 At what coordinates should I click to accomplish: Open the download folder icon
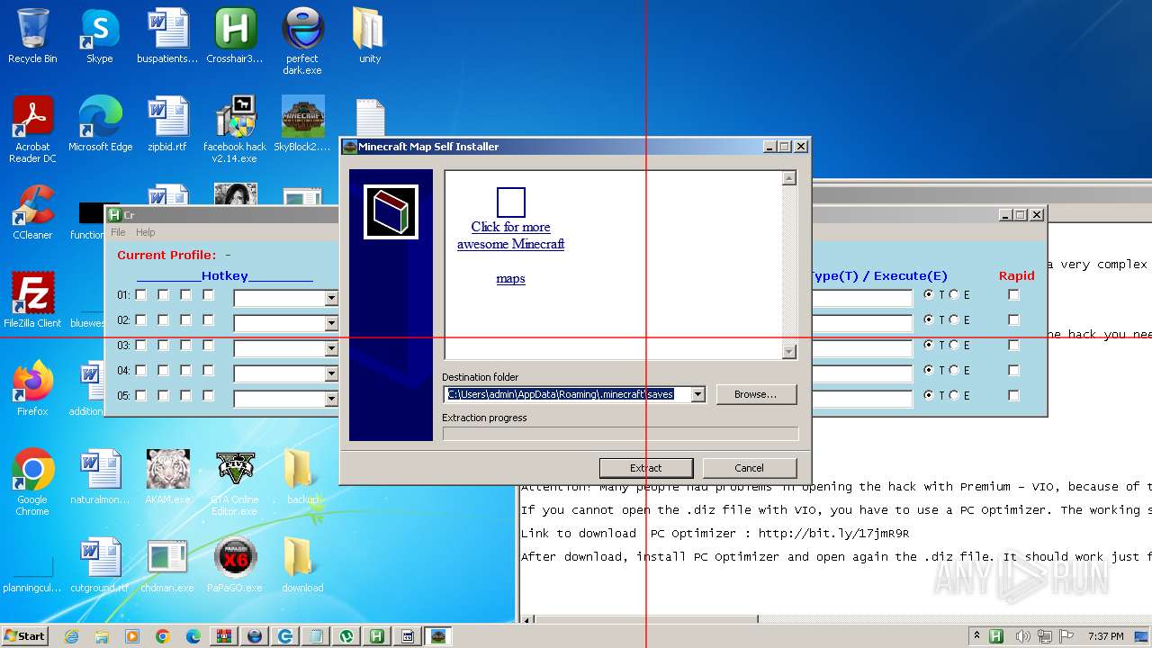tap(302, 566)
